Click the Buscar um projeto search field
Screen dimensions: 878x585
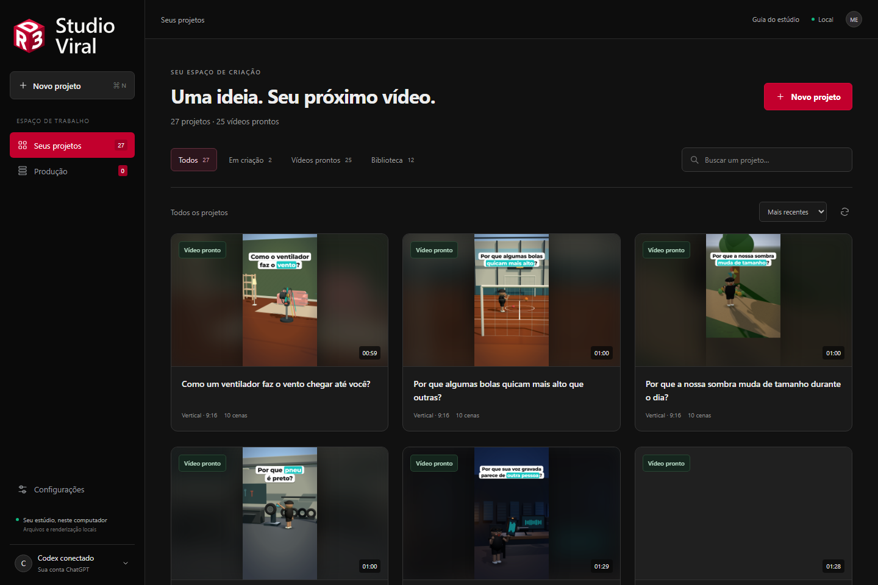pyautogui.click(x=766, y=160)
